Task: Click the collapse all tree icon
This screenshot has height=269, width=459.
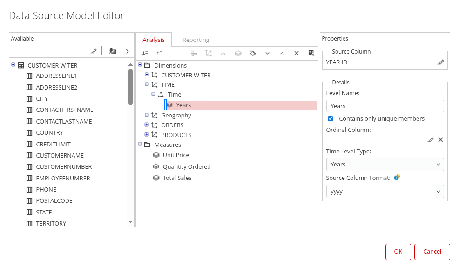Action: 159,54
